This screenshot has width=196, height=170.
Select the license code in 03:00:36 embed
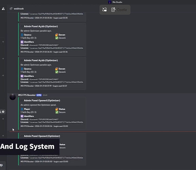(x=56, y=122)
